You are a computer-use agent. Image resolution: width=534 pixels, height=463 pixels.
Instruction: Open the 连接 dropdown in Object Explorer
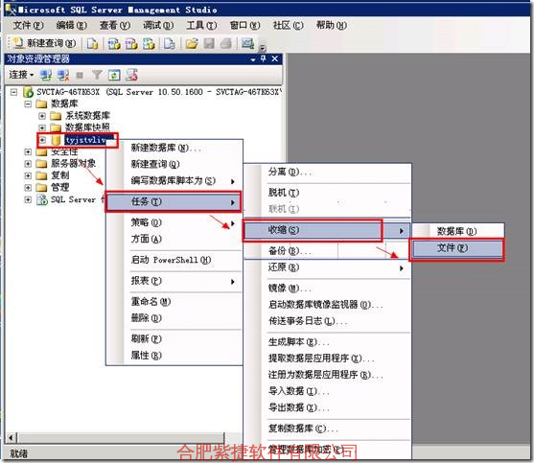(21, 75)
